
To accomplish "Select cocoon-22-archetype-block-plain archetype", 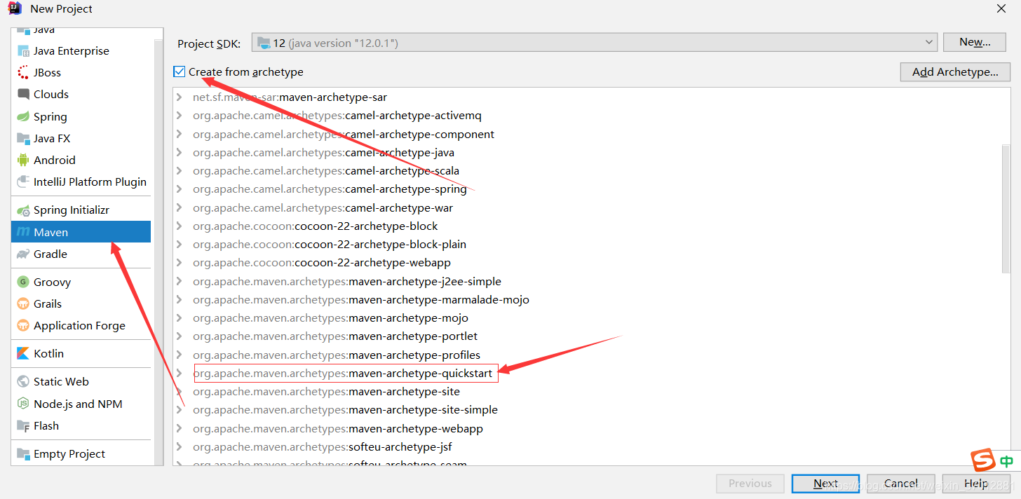I will click(x=330, y=245).
